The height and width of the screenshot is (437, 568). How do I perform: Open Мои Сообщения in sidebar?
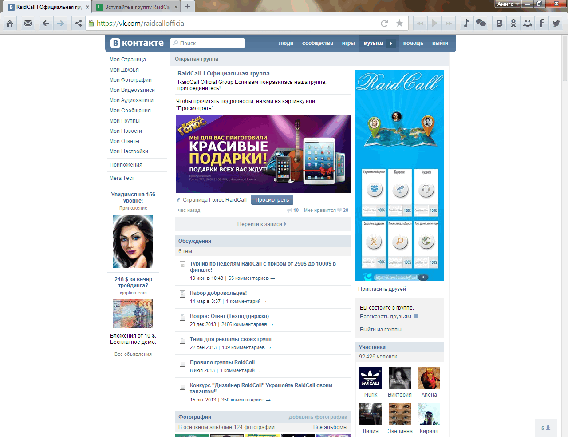130,111
